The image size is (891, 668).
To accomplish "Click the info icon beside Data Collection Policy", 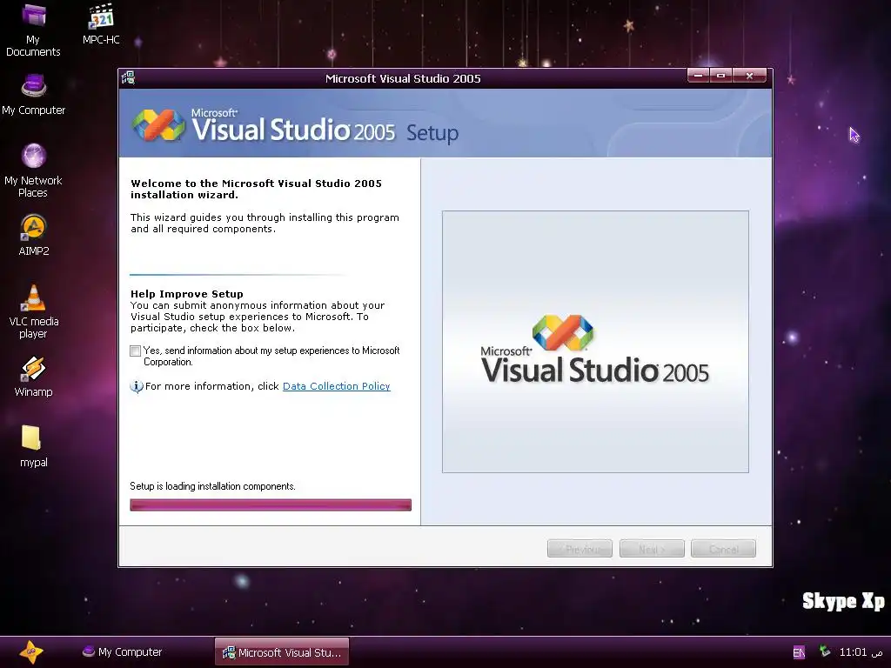I will [137, 386].
